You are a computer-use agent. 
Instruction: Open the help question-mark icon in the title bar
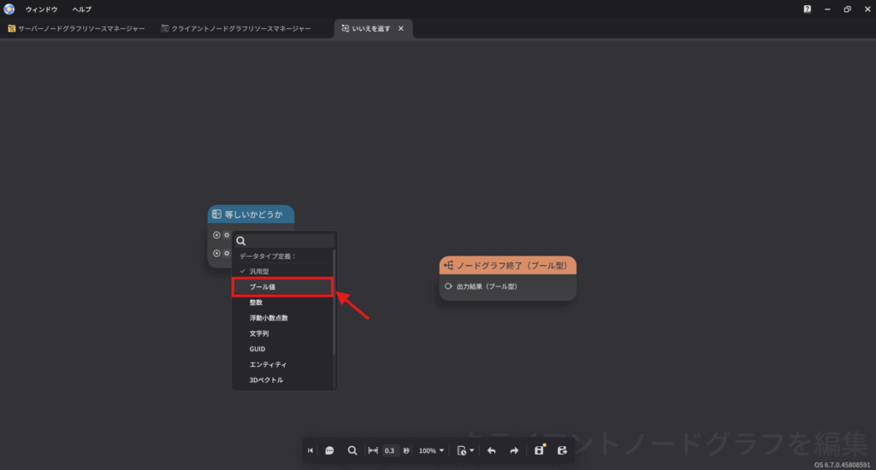[808, 9]
